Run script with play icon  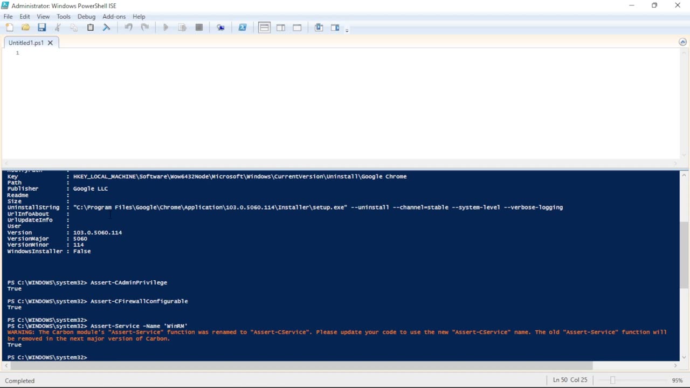point(166,27)
